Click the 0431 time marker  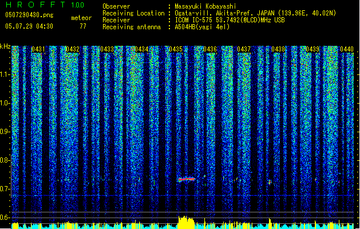[38, 49]
